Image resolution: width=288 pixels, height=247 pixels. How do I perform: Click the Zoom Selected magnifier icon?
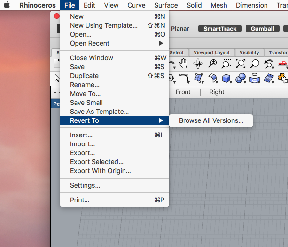255,64
